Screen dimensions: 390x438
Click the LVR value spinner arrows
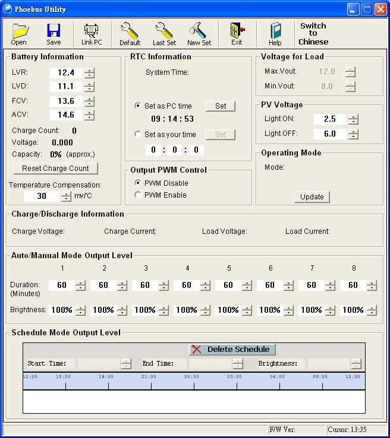(89, 73)
